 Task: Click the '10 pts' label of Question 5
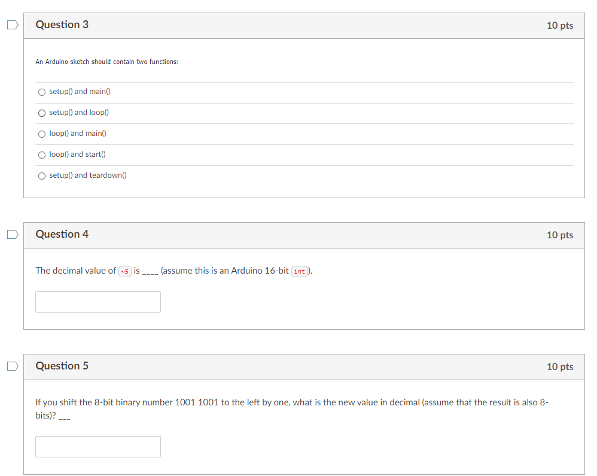(x=560, y=367)
